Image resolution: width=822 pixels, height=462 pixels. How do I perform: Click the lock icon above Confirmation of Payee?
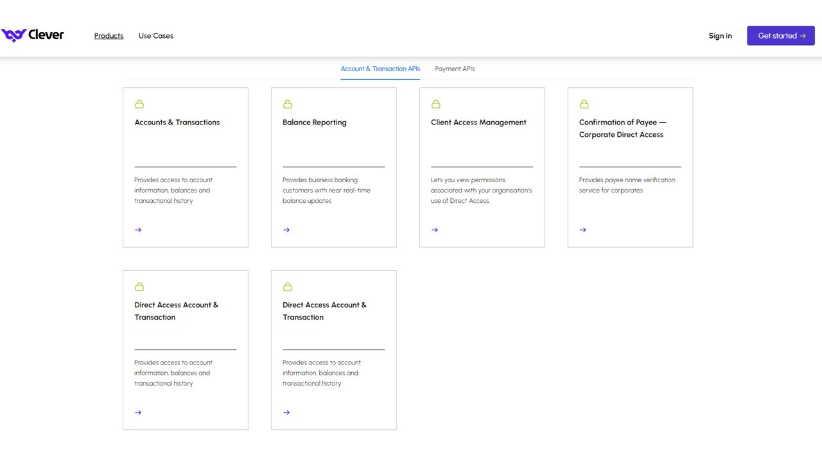click(x=584, y=104)
